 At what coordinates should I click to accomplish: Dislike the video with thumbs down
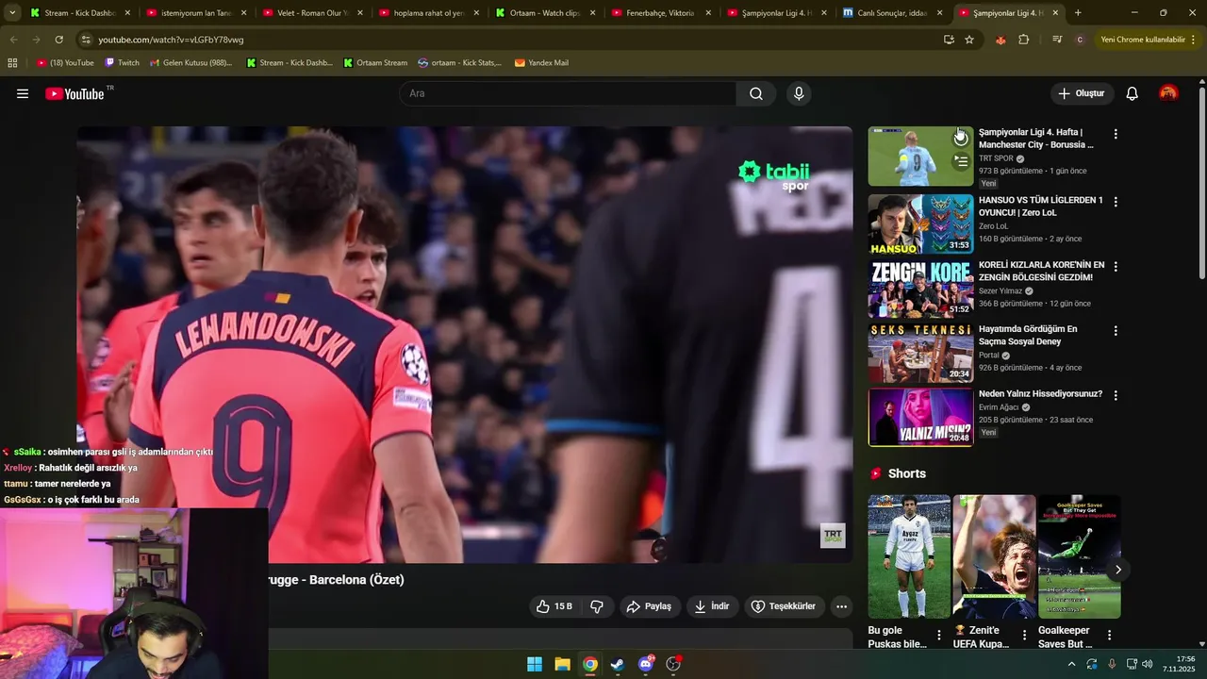[x=597, y=606]
